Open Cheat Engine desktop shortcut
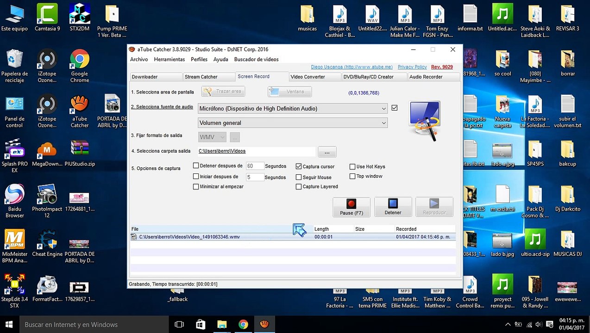The width and height of the screenshot is (590, 333). [47, 243]
